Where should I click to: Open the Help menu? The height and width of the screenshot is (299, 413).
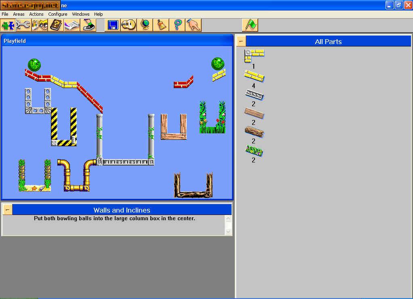pos(99,14)
